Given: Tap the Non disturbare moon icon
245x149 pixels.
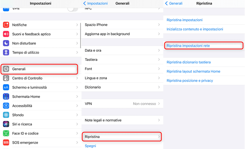Looking at the screenshot, I should [x=6, y=43].
